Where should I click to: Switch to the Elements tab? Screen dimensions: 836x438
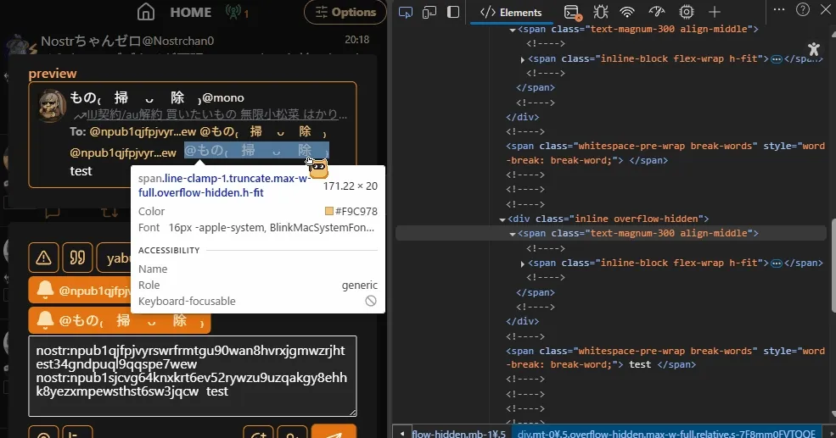[511, 12]
